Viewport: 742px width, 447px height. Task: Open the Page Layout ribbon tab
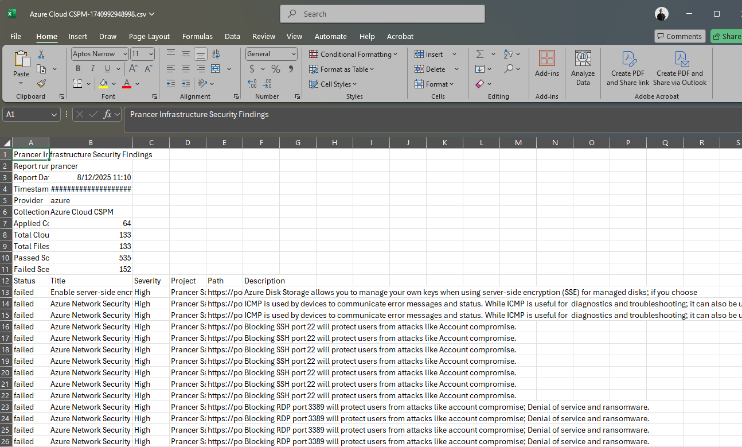point(149,36)
